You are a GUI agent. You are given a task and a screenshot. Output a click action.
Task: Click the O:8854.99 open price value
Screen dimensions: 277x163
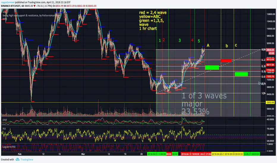58,6
